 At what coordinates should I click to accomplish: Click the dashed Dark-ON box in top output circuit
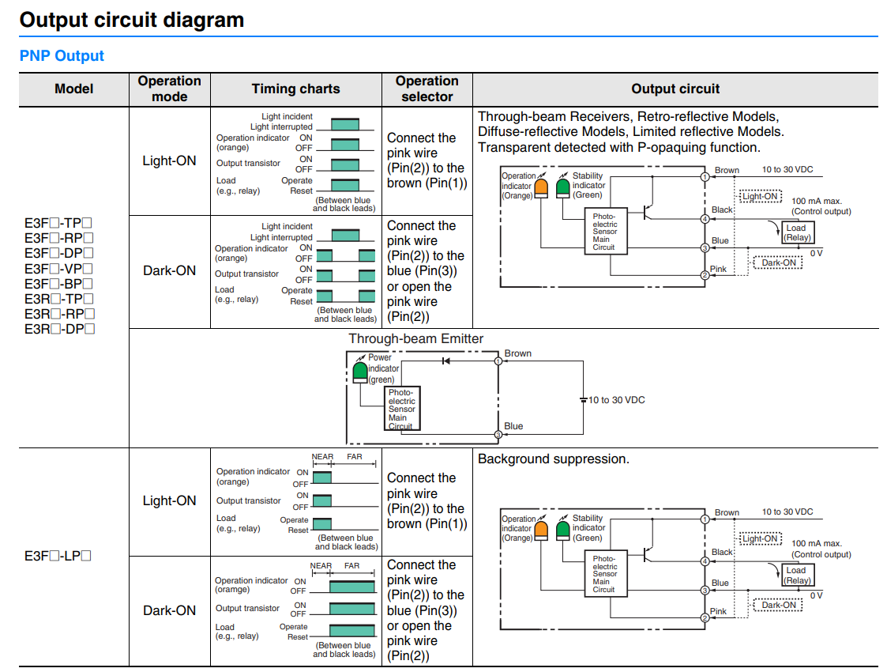(778, 262)
